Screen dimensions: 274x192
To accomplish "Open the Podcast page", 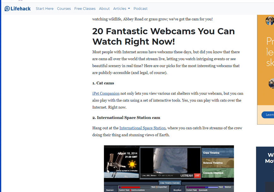I will tap(140, 8).
